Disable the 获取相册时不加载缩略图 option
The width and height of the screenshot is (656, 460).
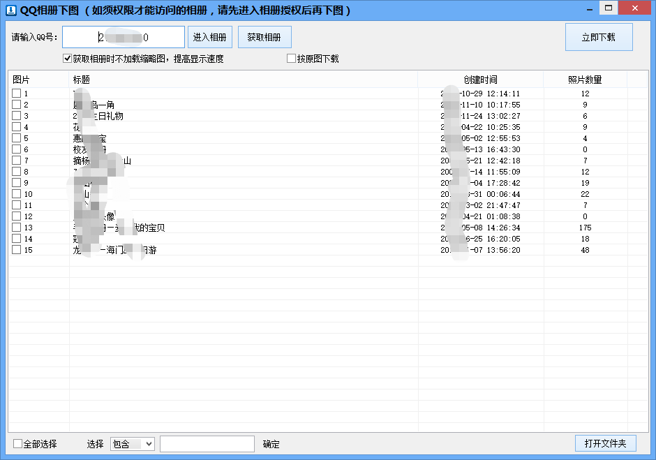pos(67,58)
